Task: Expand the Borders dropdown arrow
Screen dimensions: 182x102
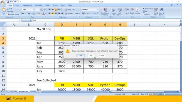Action: (x=36, y=14)
